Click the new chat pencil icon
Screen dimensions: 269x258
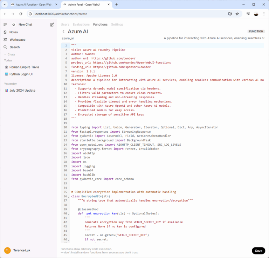coord(52,25)
